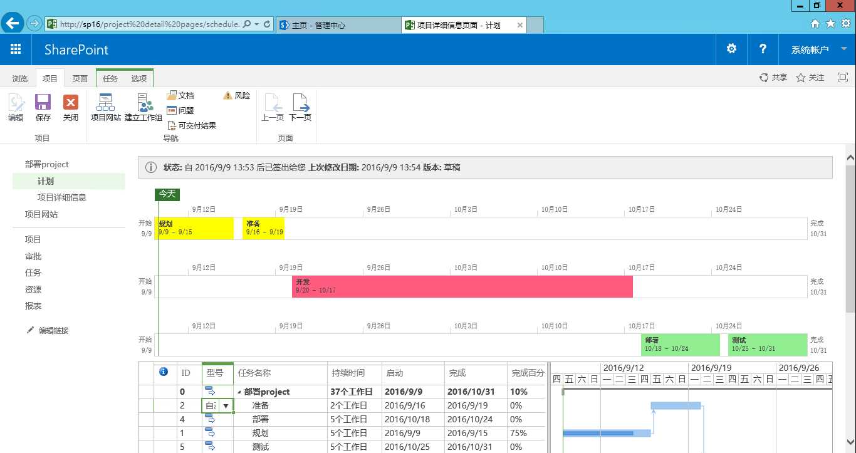Viewport: 856px width, 453px height.
Task: Click the status bar info icon
Action: click(151, 167)
